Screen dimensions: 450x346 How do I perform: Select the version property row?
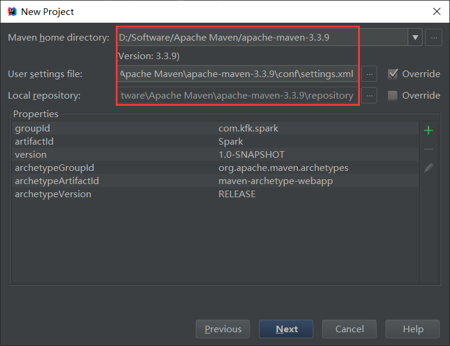(x=215, y=155)
